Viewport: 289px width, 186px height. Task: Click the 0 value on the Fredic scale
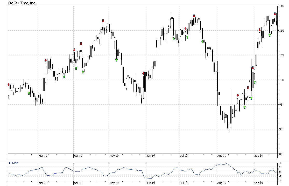[x=280, y=172]
